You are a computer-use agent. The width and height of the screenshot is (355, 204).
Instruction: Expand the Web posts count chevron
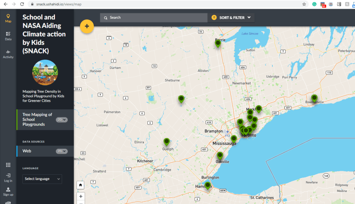pyautogui.click(x=62, y=151)
